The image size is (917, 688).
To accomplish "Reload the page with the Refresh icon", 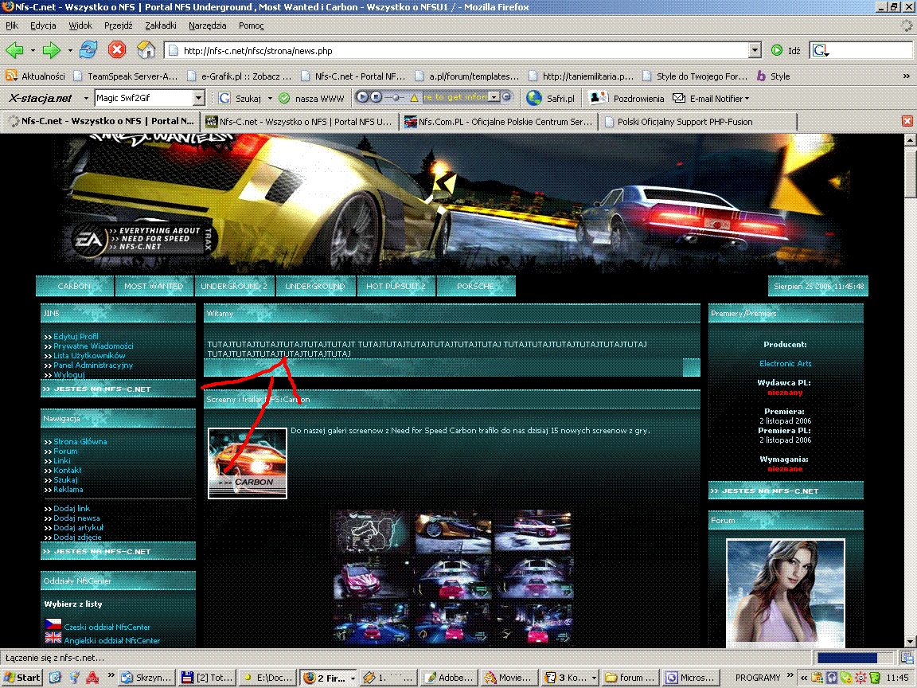I will [88, 49].
